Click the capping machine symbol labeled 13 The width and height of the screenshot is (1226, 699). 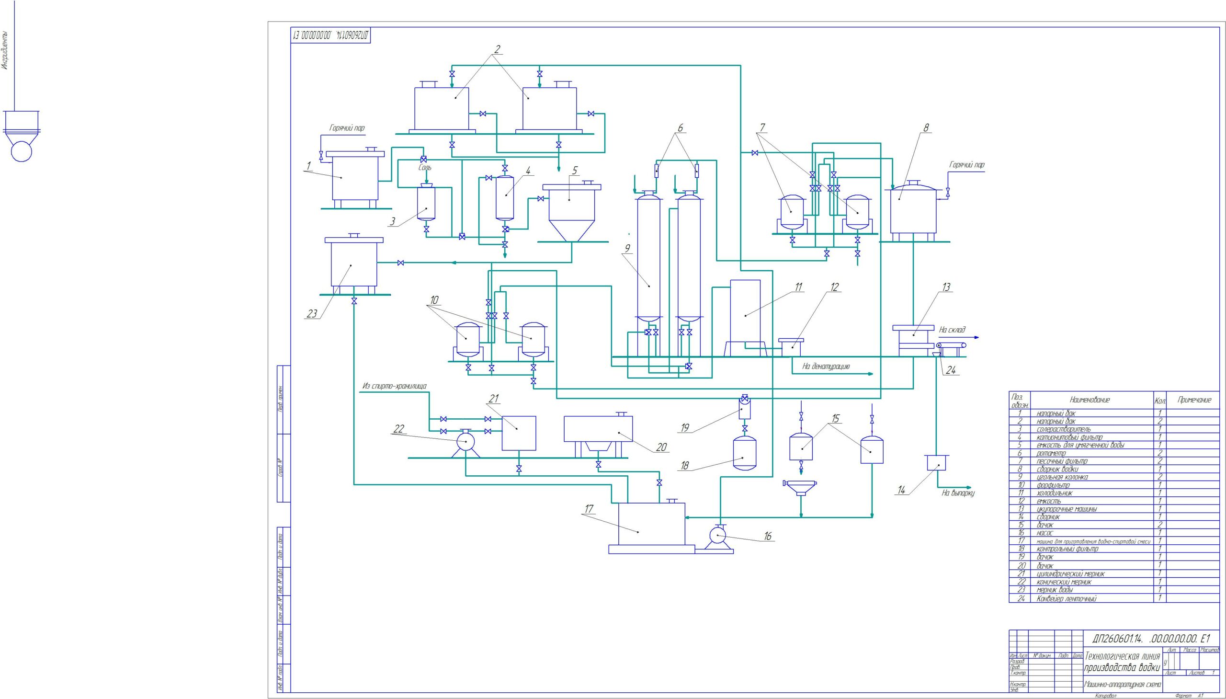[913, 340]
